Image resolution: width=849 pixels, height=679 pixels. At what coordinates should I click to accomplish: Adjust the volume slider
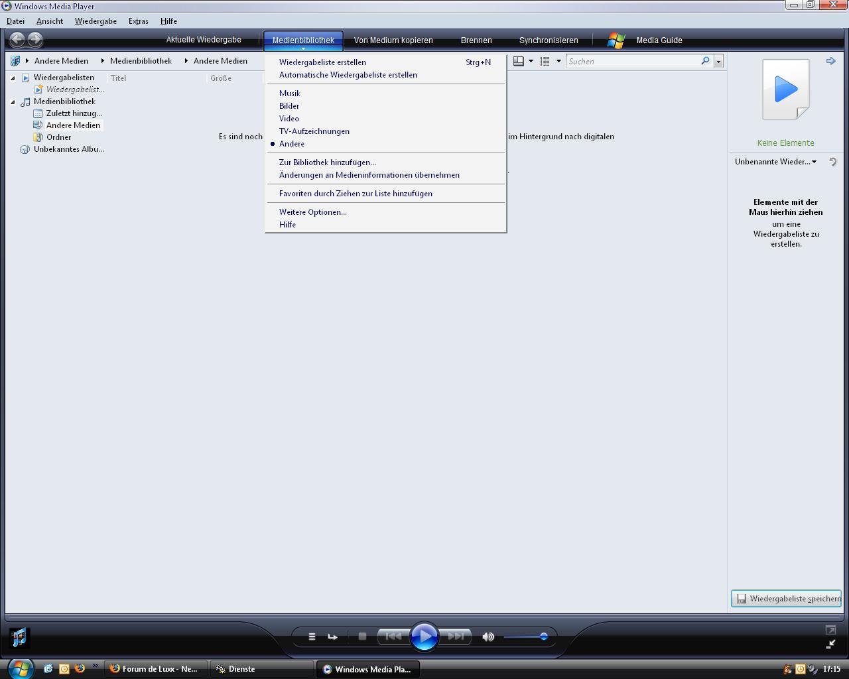(x=525, y=637)
